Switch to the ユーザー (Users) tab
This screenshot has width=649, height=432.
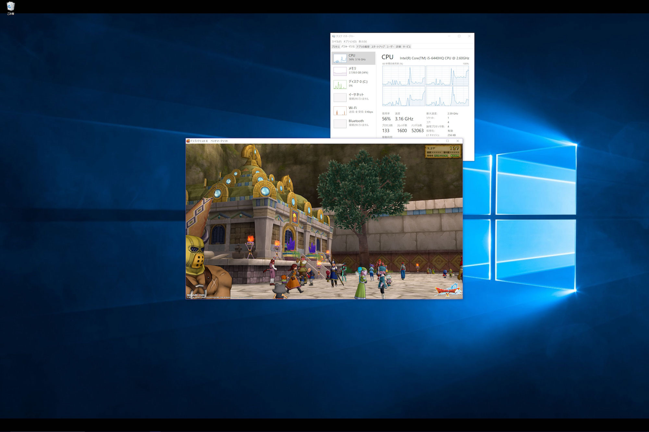390,47
